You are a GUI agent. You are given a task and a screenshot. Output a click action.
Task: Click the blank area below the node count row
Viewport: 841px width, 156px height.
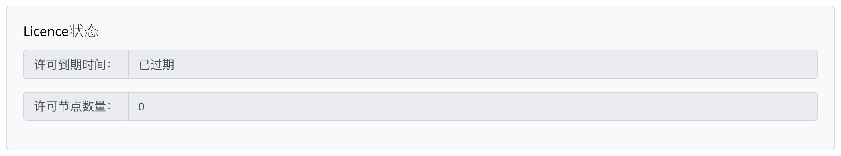(420, 135)
